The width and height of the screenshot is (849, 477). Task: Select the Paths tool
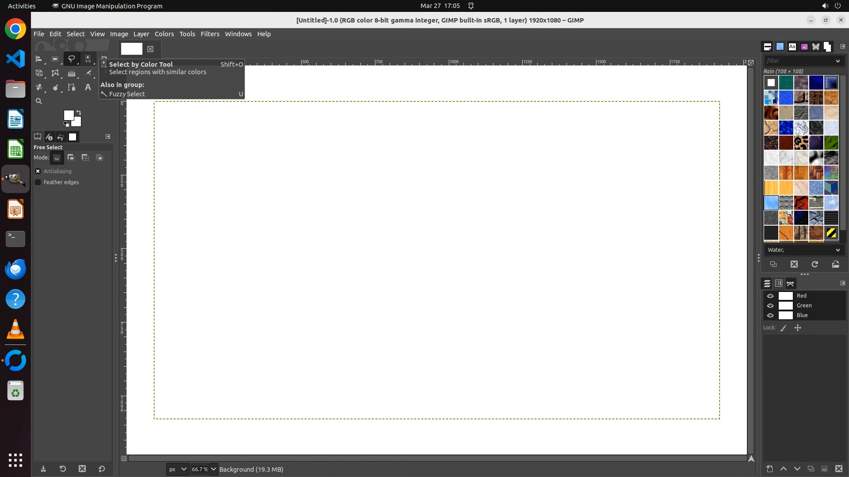(x=71, y=87)
